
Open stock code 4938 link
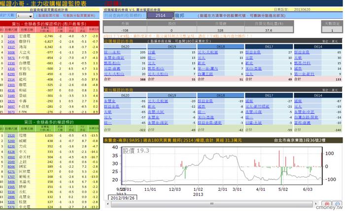point(11,90)
